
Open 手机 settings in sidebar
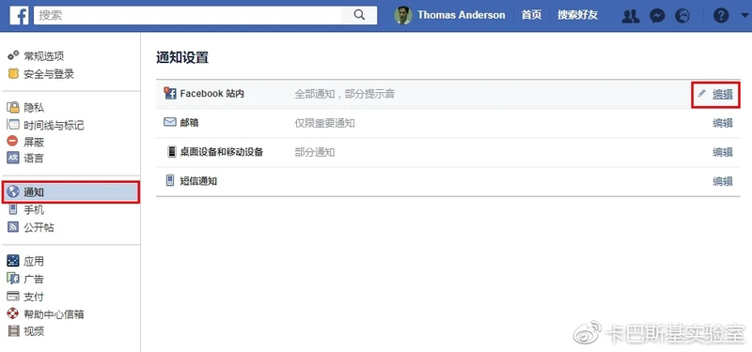point(34,209)
